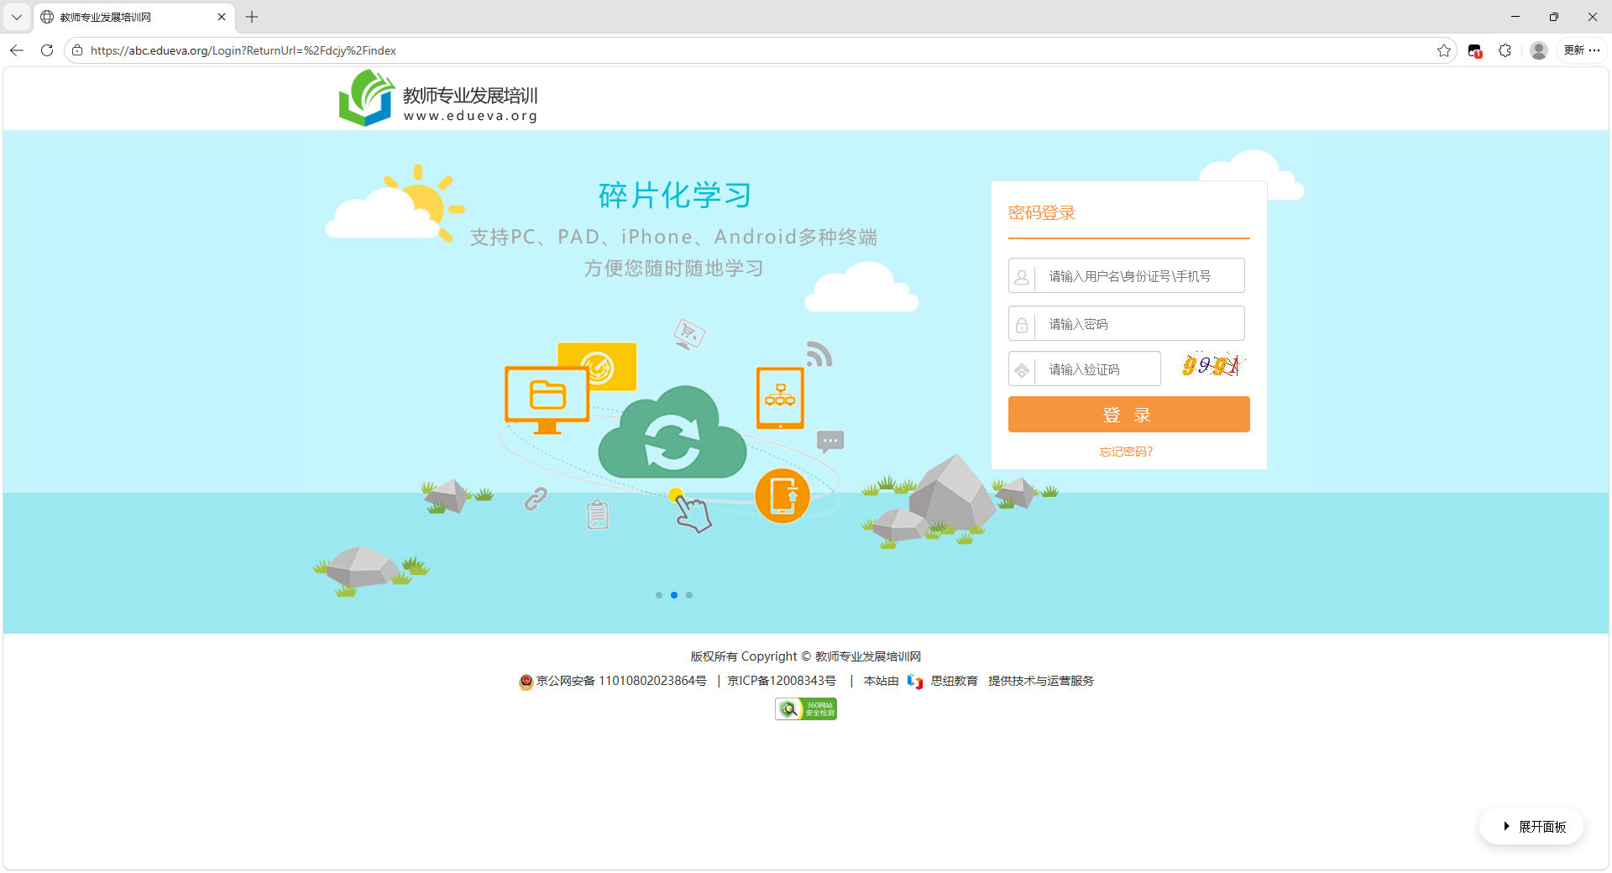This screenshot has height=873, width=1612.
Task: Open new browser tab with plus button
Action: pyautogui.click(x=252, y=17)
